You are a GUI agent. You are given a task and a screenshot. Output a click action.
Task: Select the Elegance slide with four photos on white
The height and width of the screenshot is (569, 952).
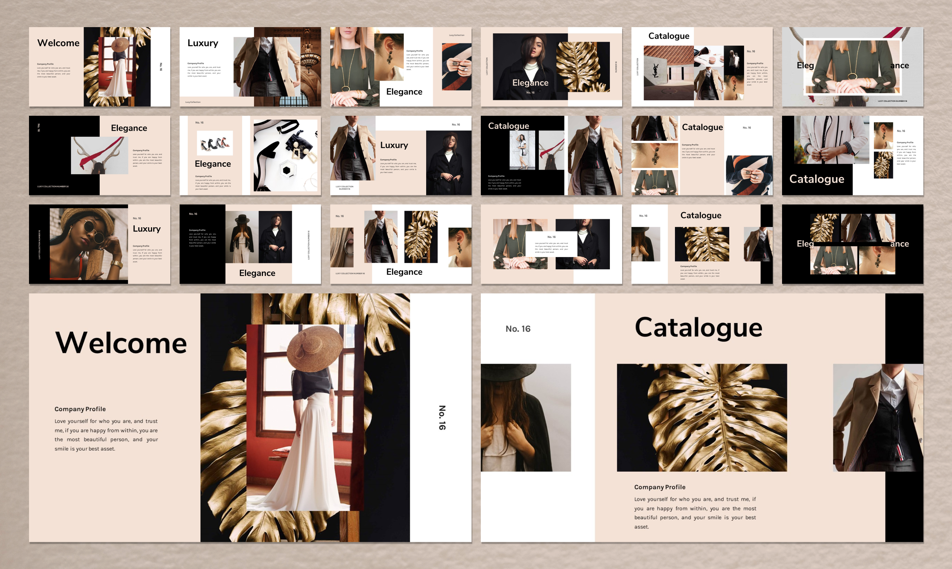pyautogui.click(x=401, y=244)
